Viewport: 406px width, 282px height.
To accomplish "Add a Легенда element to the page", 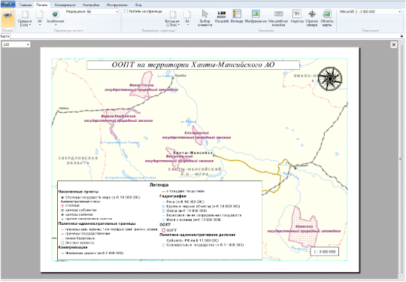I will pos(236,17).
